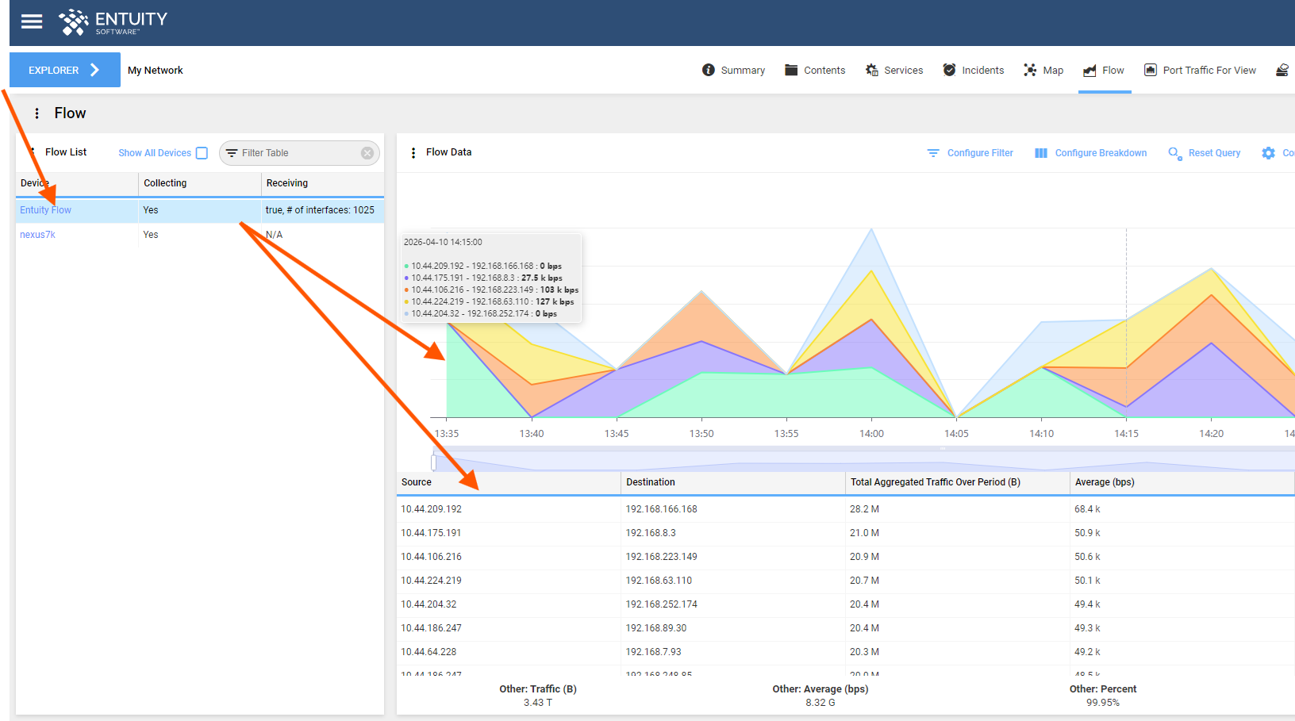Open the Contents tab
1295x721 pixels.
pyautogui.click(x=815, y=71)
